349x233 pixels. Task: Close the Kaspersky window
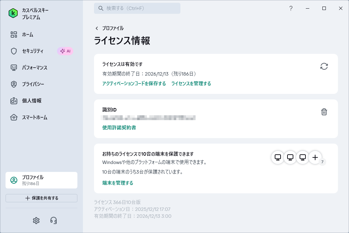[341, 8]
